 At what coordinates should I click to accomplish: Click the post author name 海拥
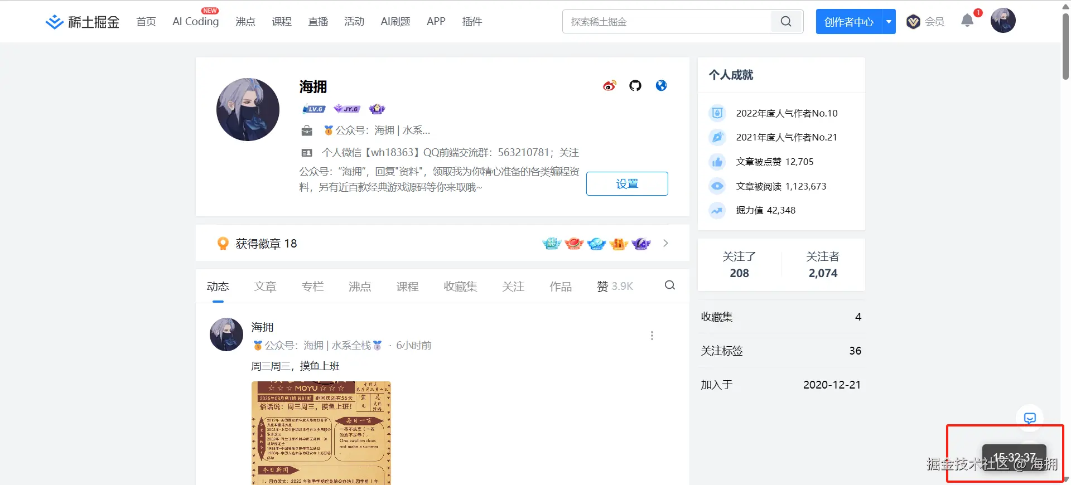[262, 327]
